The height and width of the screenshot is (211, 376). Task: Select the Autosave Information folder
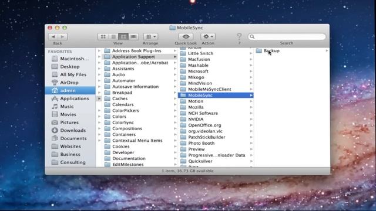coord(140,87)
